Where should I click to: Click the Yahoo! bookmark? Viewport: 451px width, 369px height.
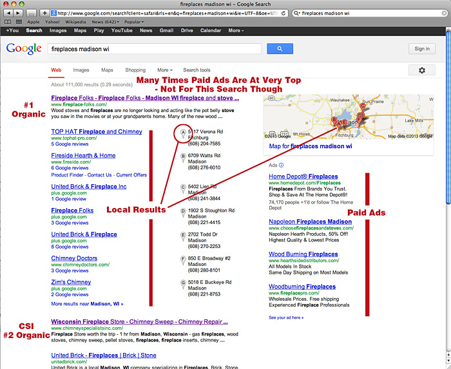pyautogui.click(x=52, y=22)
